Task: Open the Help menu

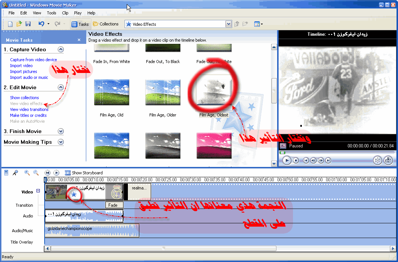Action: [91, 13]
